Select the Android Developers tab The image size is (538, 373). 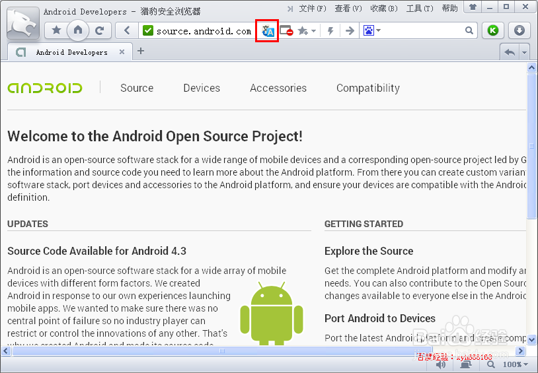pyautogui.click(x=71, y=52)
